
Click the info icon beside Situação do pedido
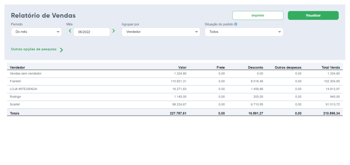pyautogui.click(x=236, y=24)
